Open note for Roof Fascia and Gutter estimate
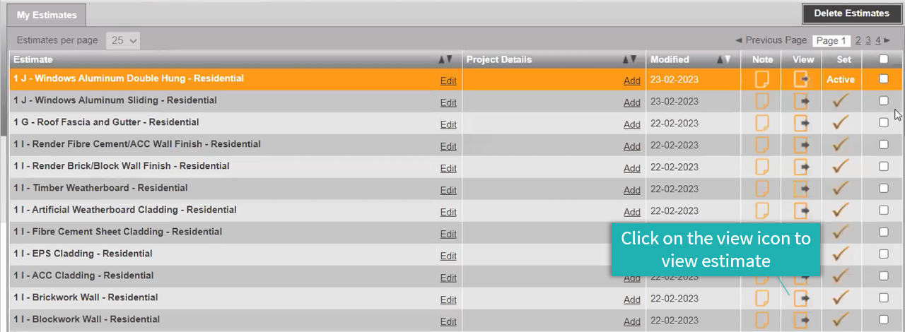This screenshot has height=332, width=905. pos(762,123)
